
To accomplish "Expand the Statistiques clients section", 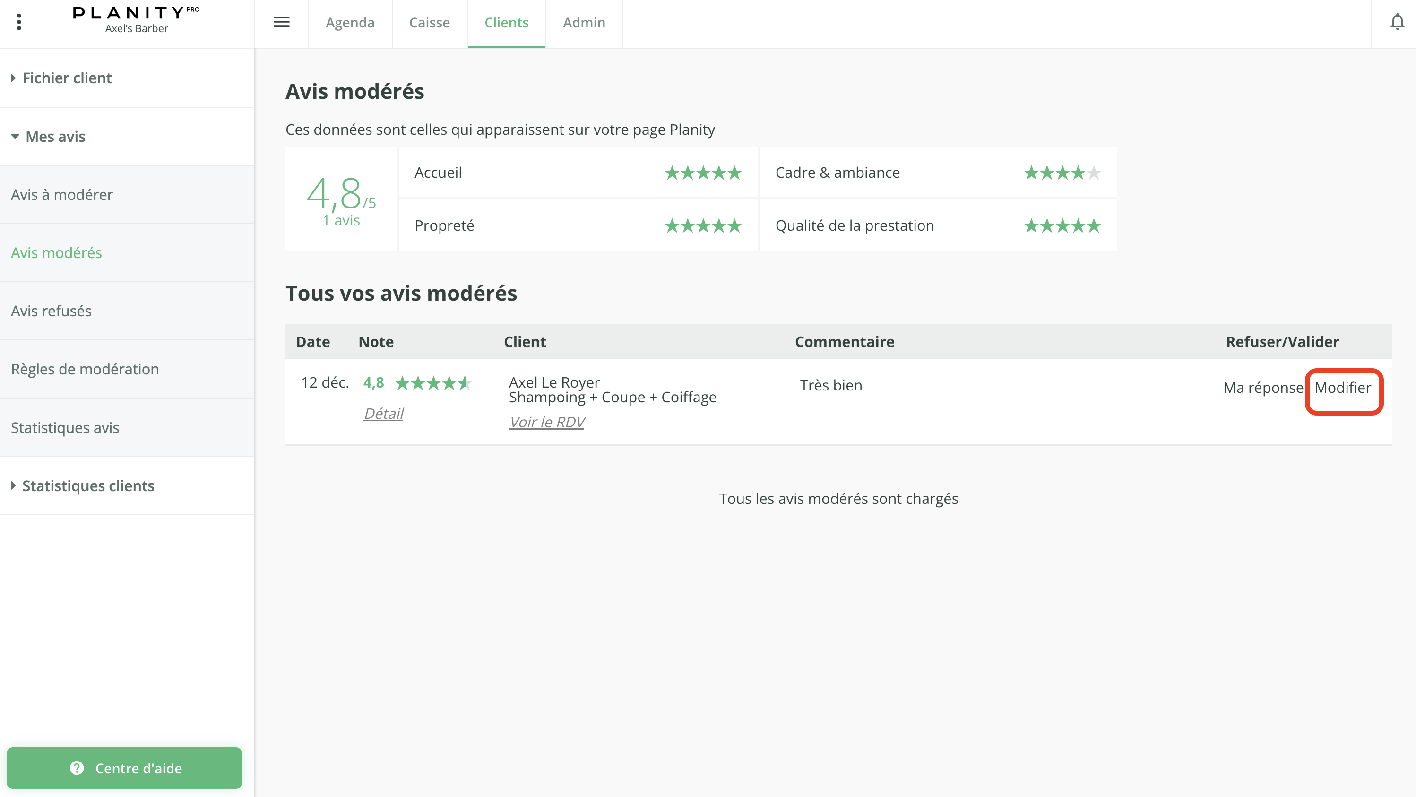I will (x=88, y=486).
